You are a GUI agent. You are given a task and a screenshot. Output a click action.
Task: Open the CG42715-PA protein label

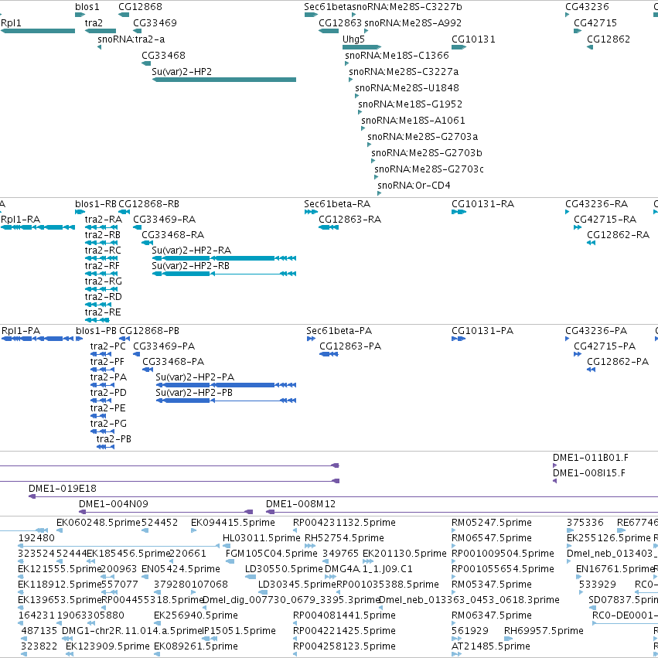coord(605,346)
